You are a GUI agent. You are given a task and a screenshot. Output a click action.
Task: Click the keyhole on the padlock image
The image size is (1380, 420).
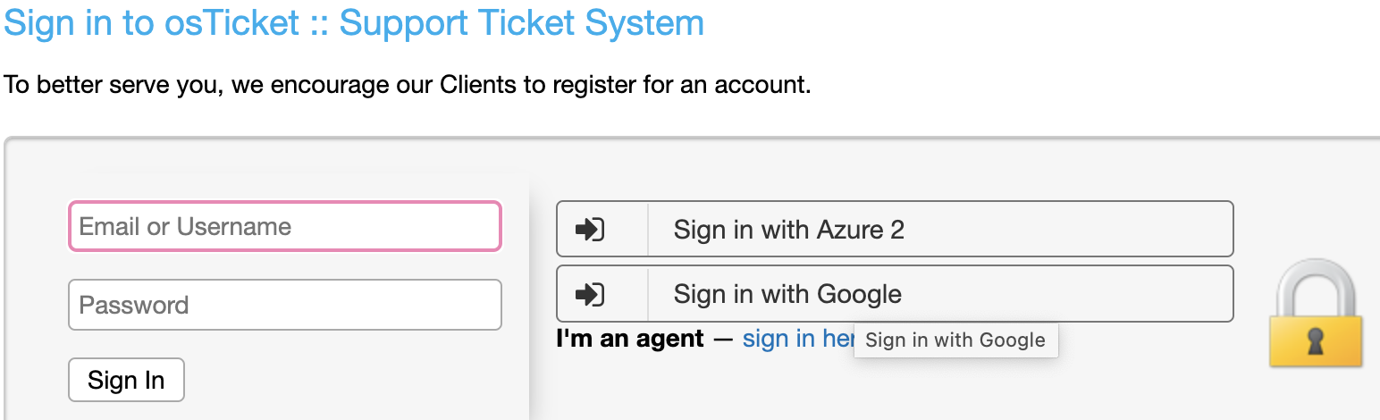click(x=1316, y=340)
